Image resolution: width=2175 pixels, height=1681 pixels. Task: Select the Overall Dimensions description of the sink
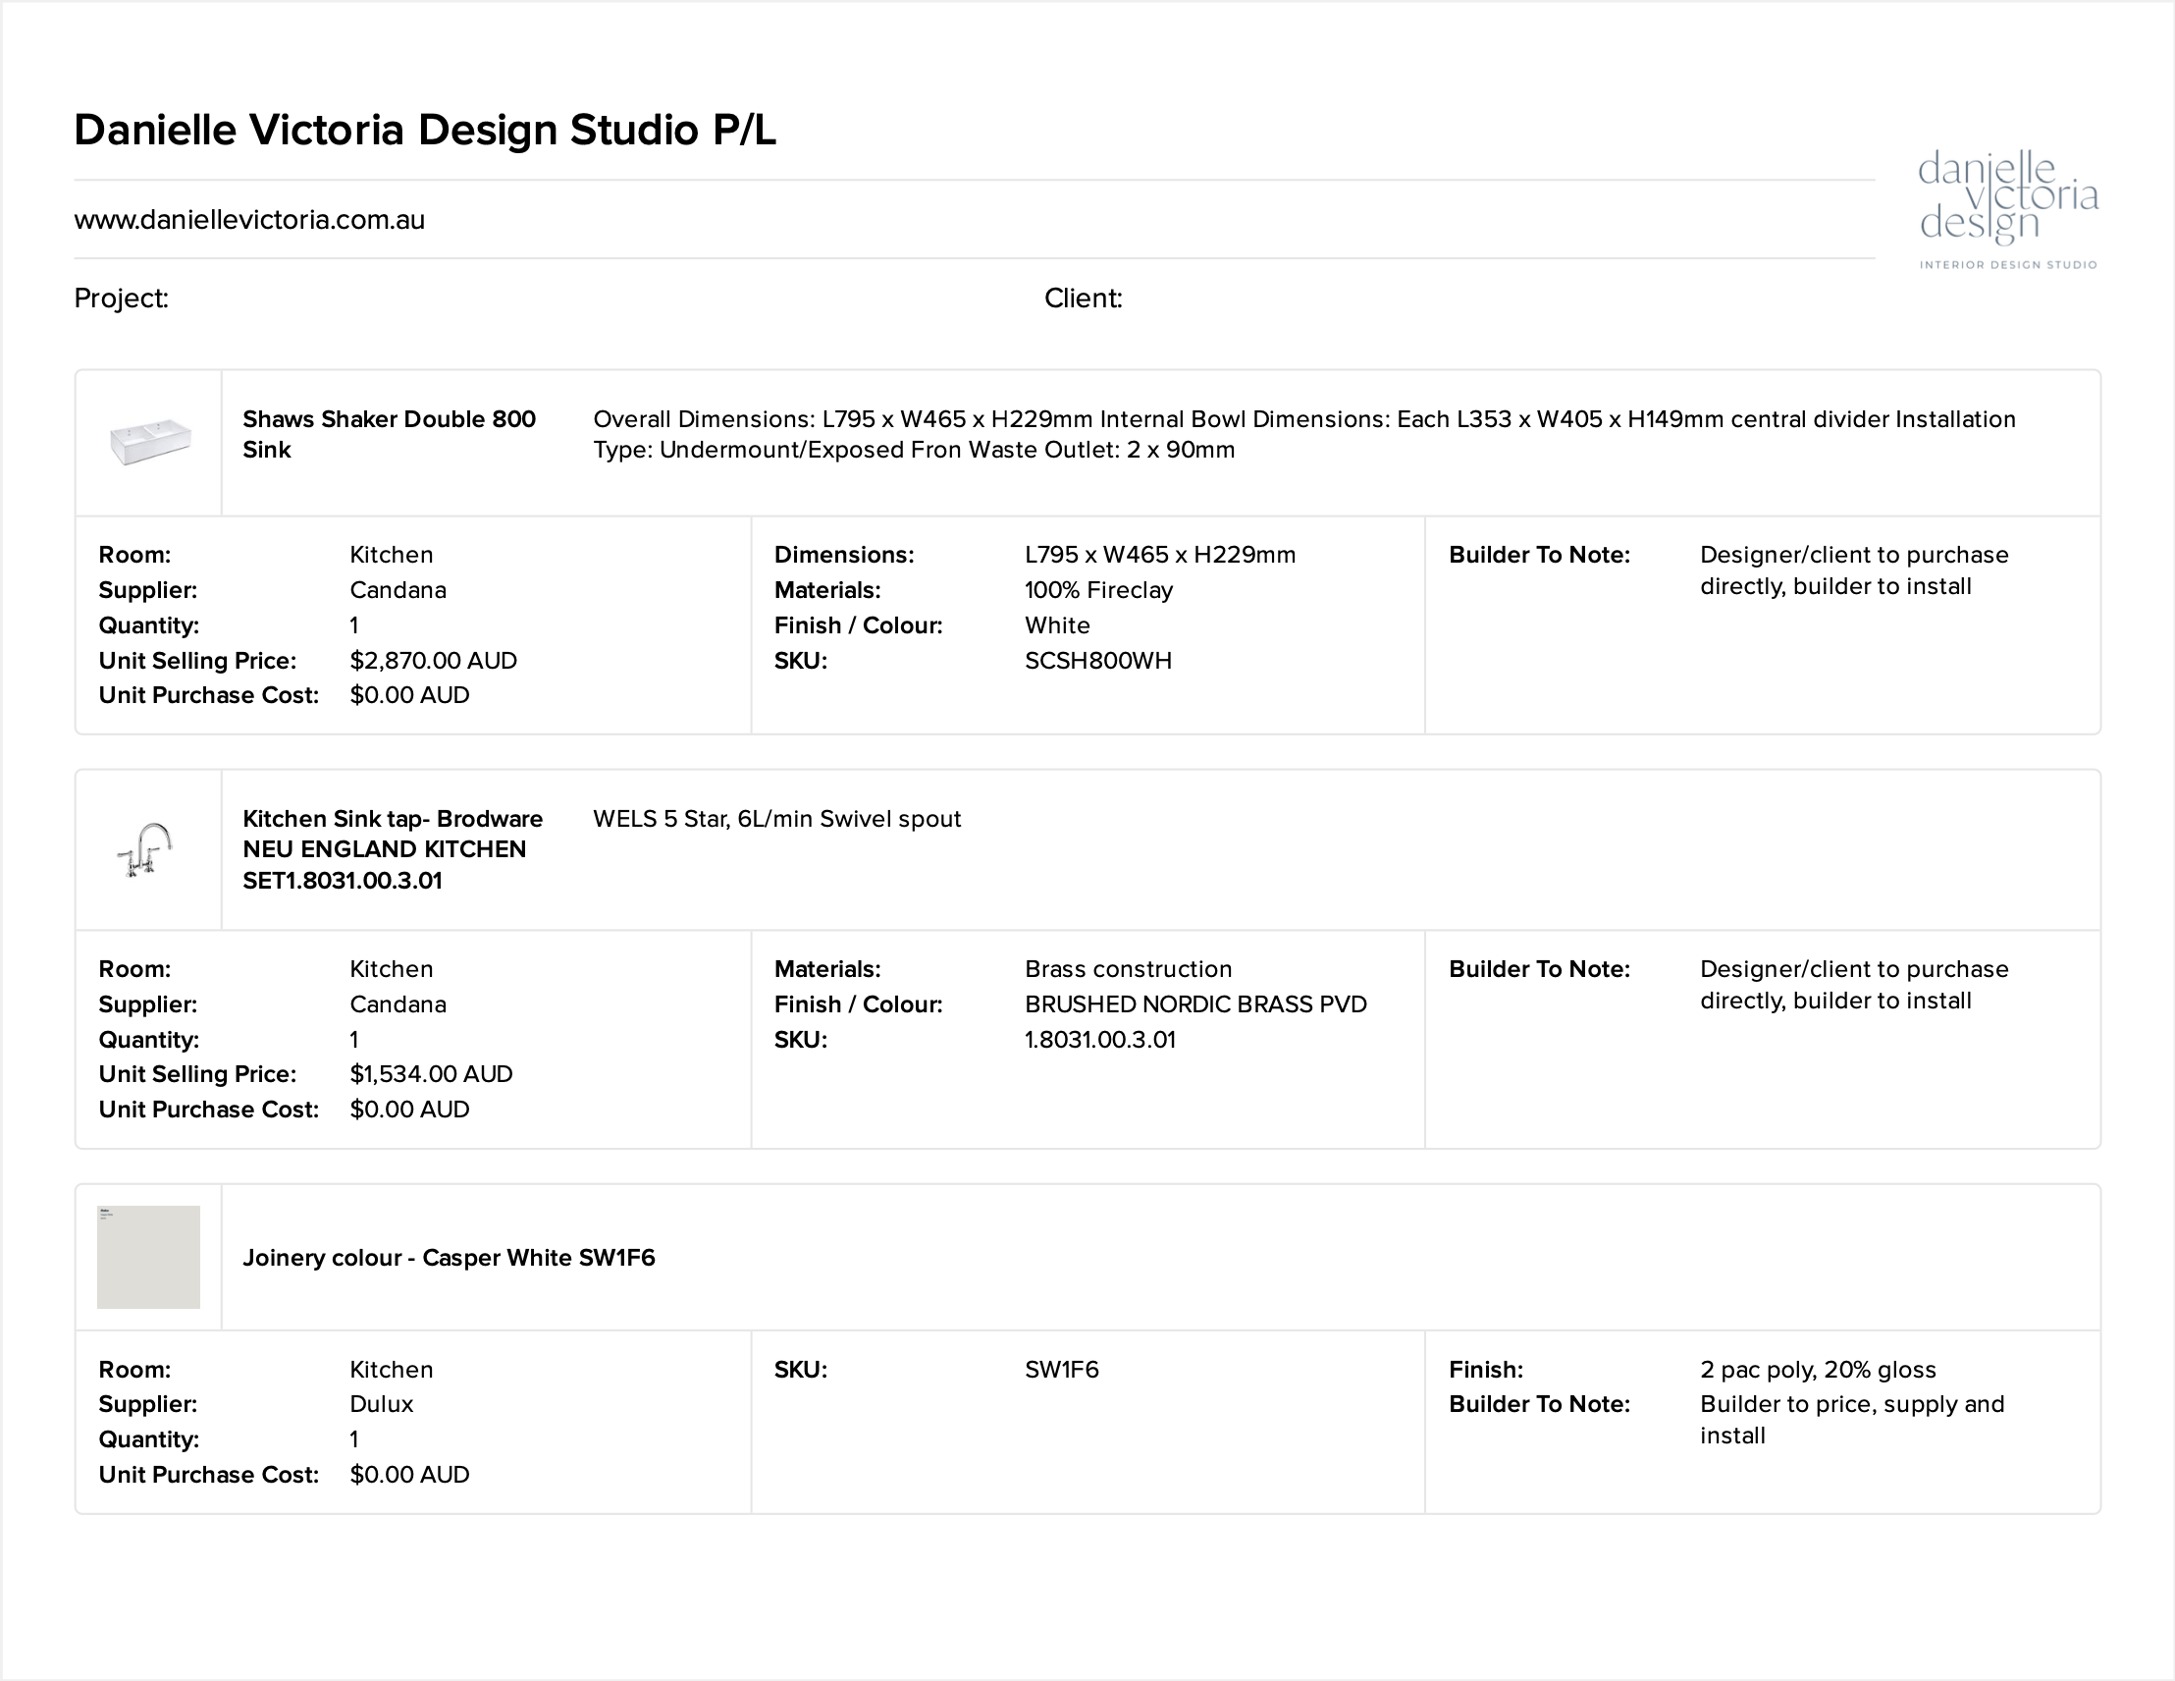[1304, 434]
